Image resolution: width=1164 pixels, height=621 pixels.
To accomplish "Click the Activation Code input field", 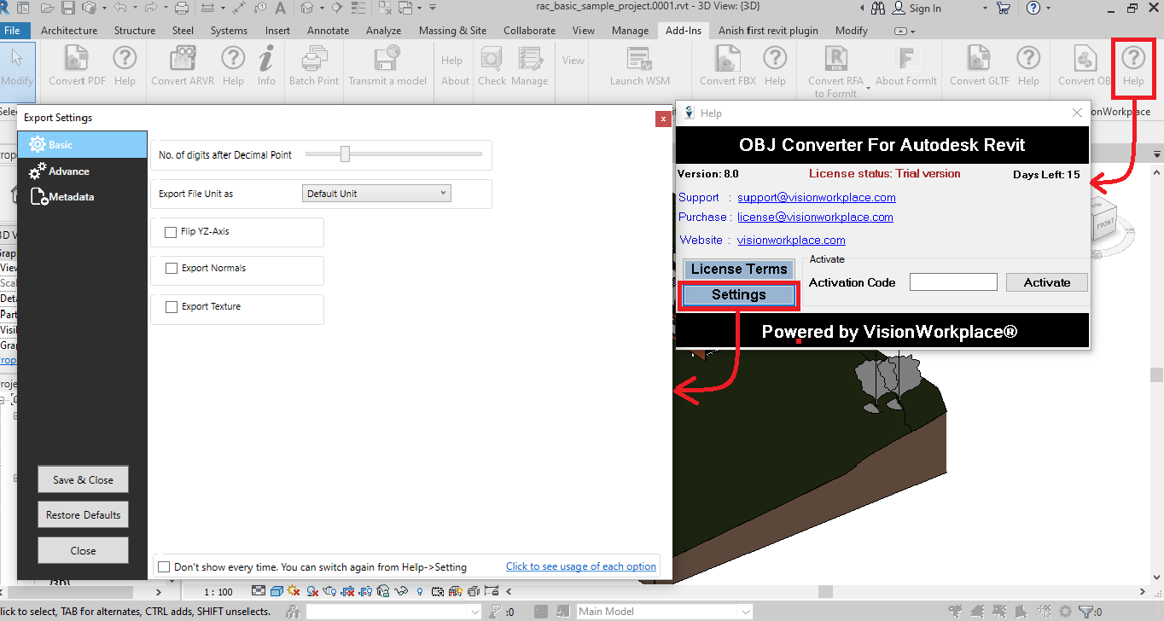I will click(x=953, y=282).
